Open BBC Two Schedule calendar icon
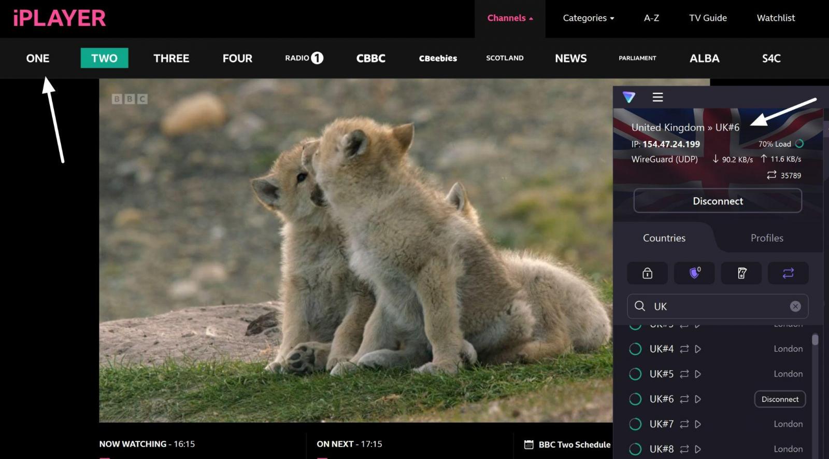Image resolution: width=829 pixels, height=459 pixels. pos(528,444)
